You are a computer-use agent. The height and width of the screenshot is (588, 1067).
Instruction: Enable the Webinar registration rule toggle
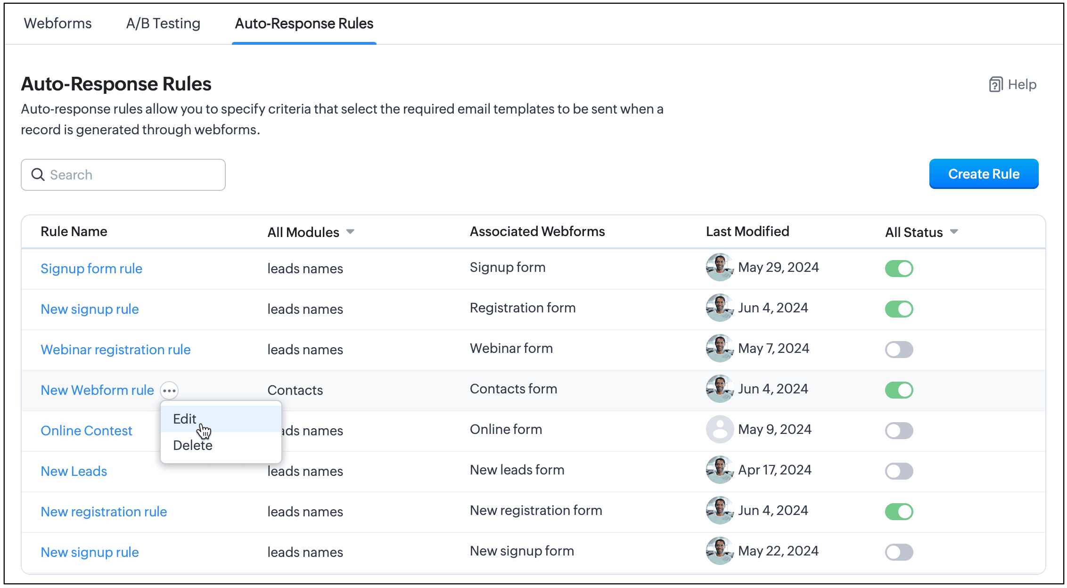[x=899, y=350]
